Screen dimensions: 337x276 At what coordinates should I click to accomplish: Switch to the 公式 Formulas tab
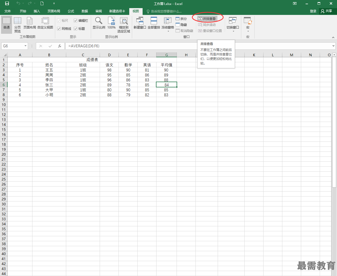[x=71, y=11]
